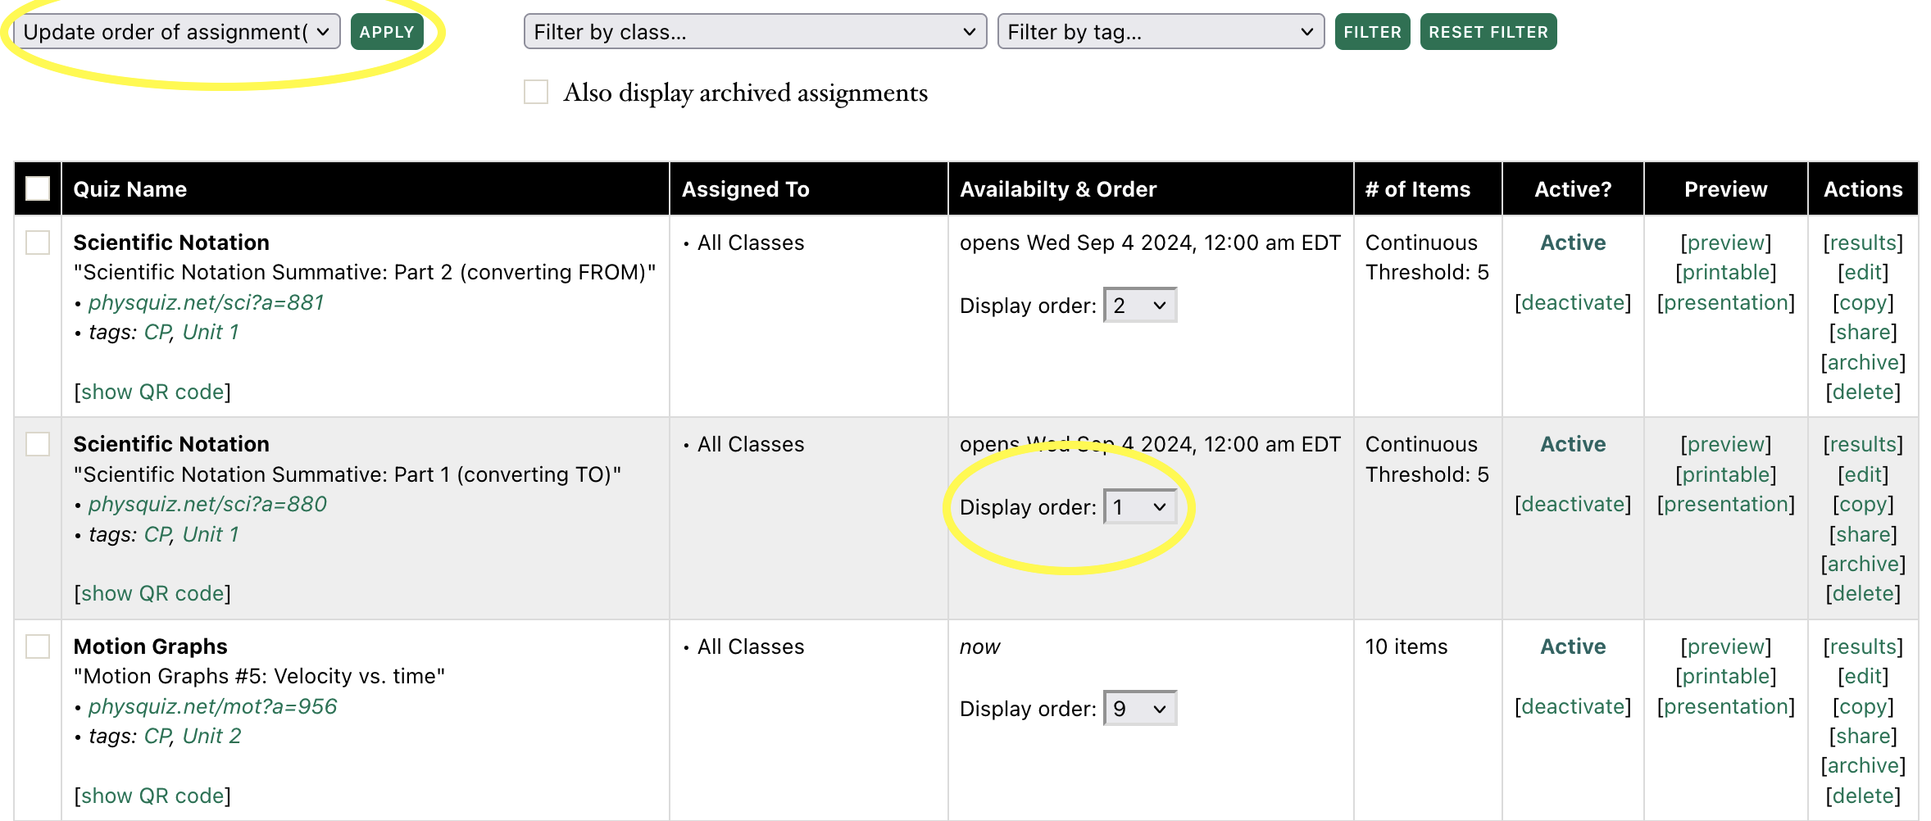
Task: Delete the Scientific Notation Part 1 quiz
Action: coord(1863,593)
